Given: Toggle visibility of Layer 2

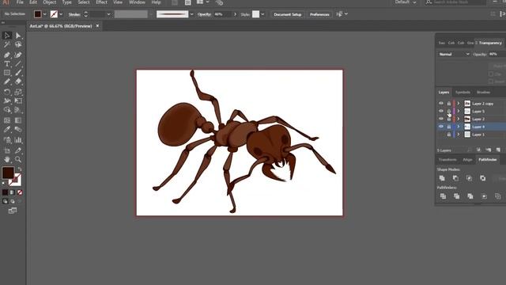Looking at the screenshot, I should pos(441,119).
